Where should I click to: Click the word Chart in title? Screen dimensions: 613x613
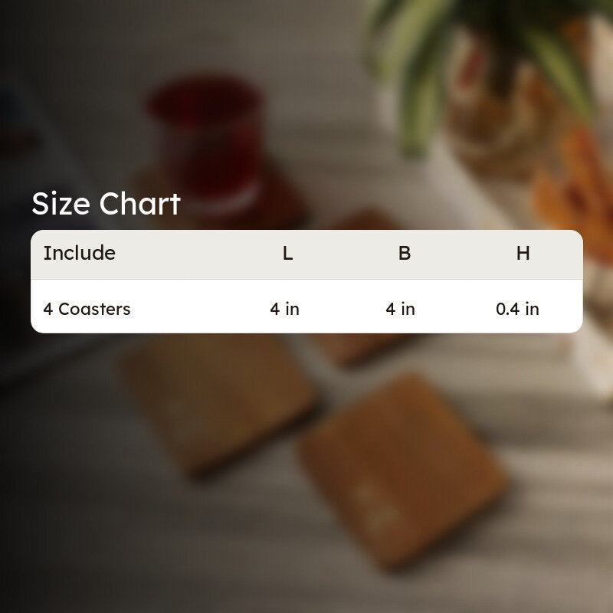(x=139, y=204)
